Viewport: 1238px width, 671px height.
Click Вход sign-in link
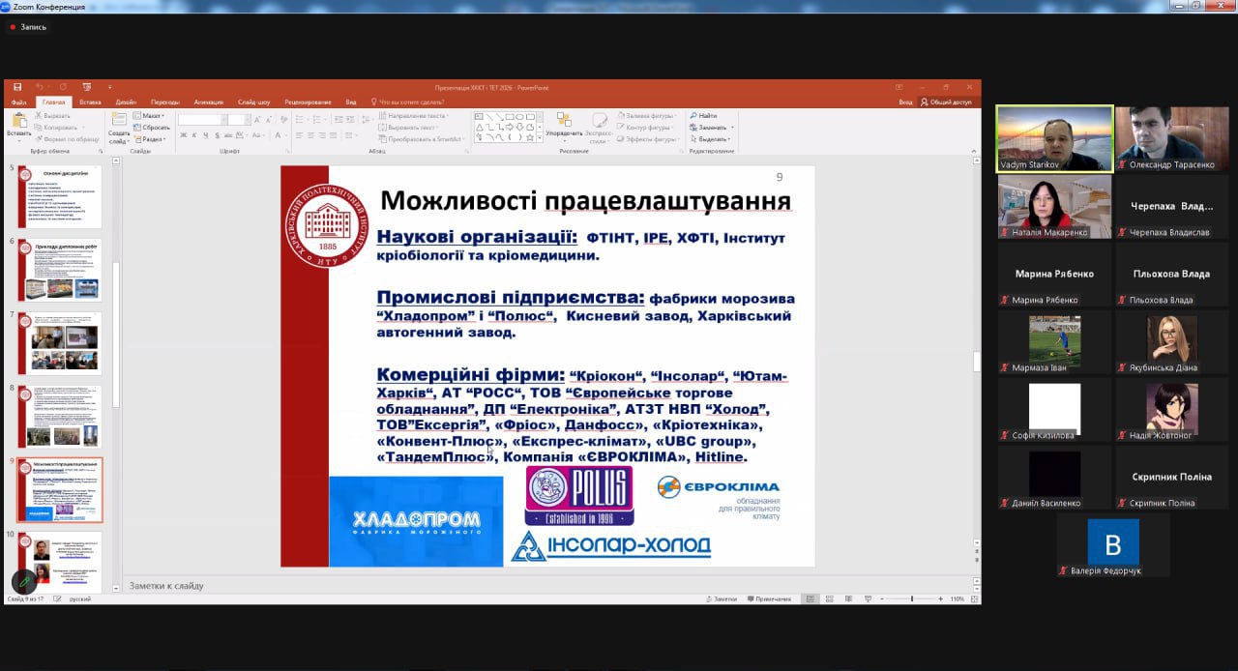905,102
